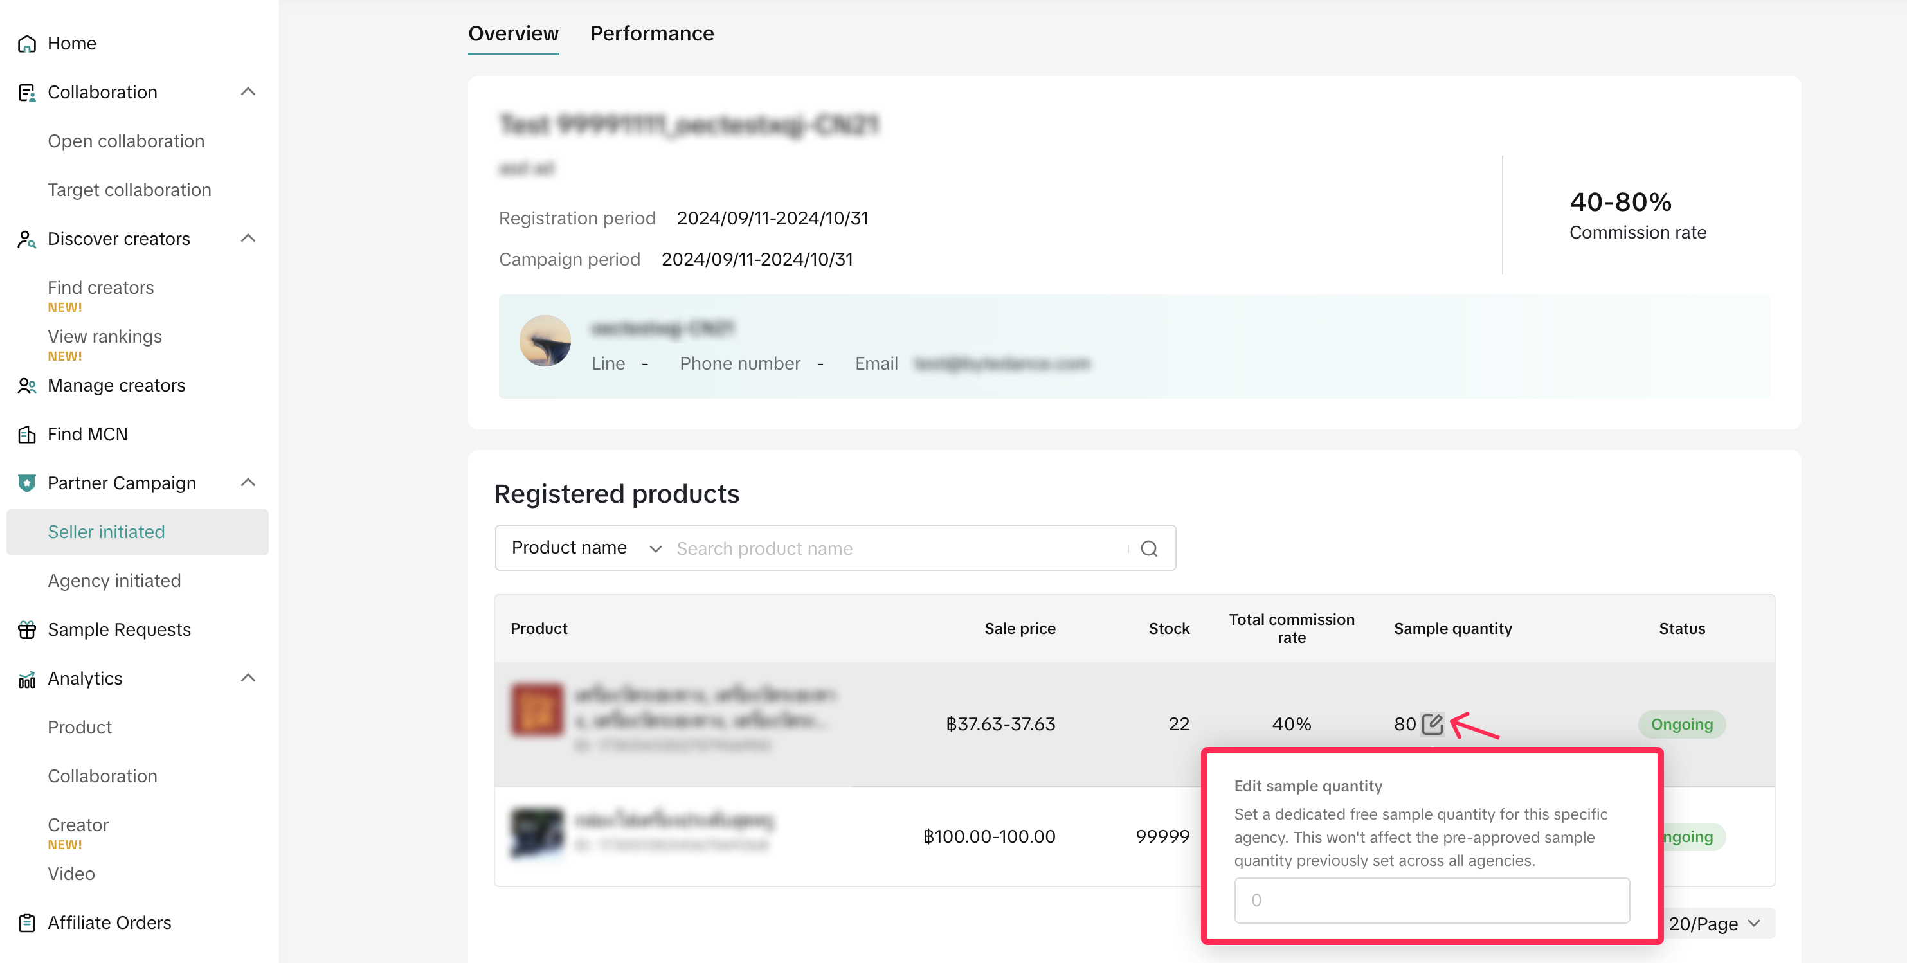Screen dimensions: 1907x963
Task: Collapse the Collaboration sidebar section
Action: coord(248,92)
